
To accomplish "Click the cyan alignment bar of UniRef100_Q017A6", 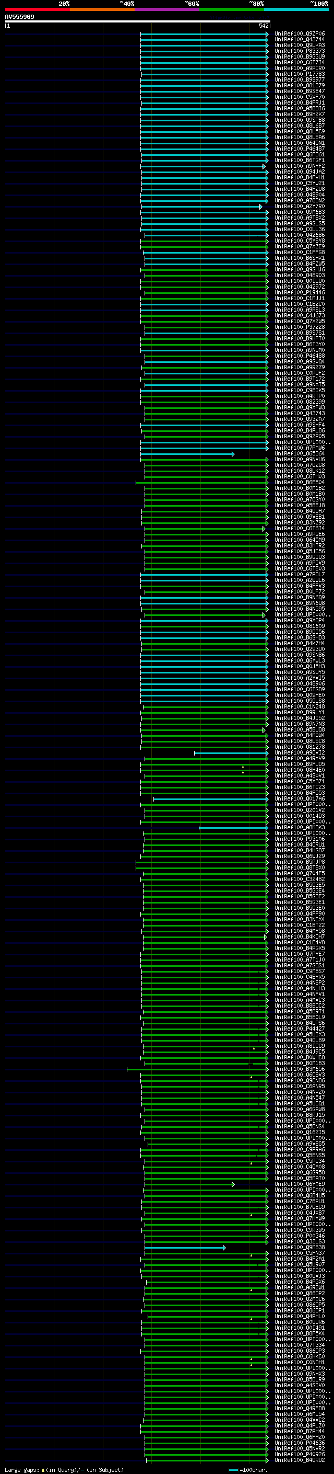I will (x=211, y=799).
